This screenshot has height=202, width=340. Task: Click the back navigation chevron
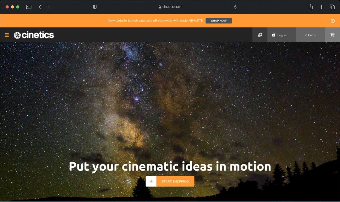click(x=40, y=7)
